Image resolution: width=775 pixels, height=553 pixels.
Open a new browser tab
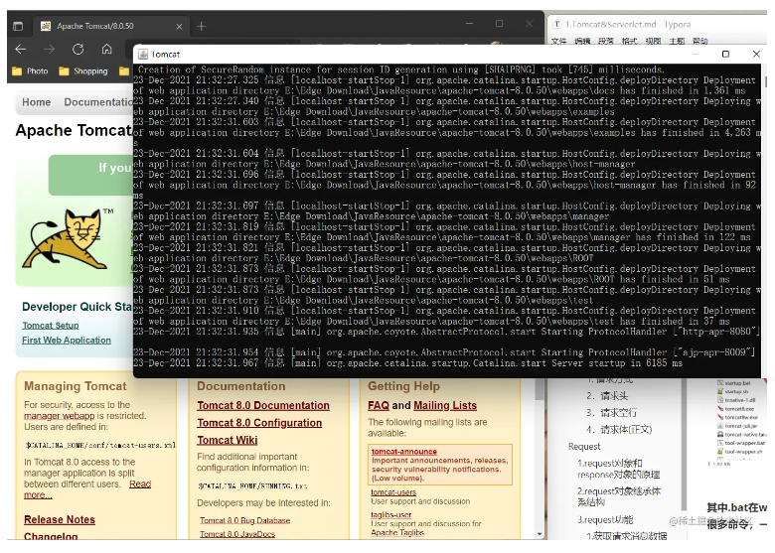point(201,26)
